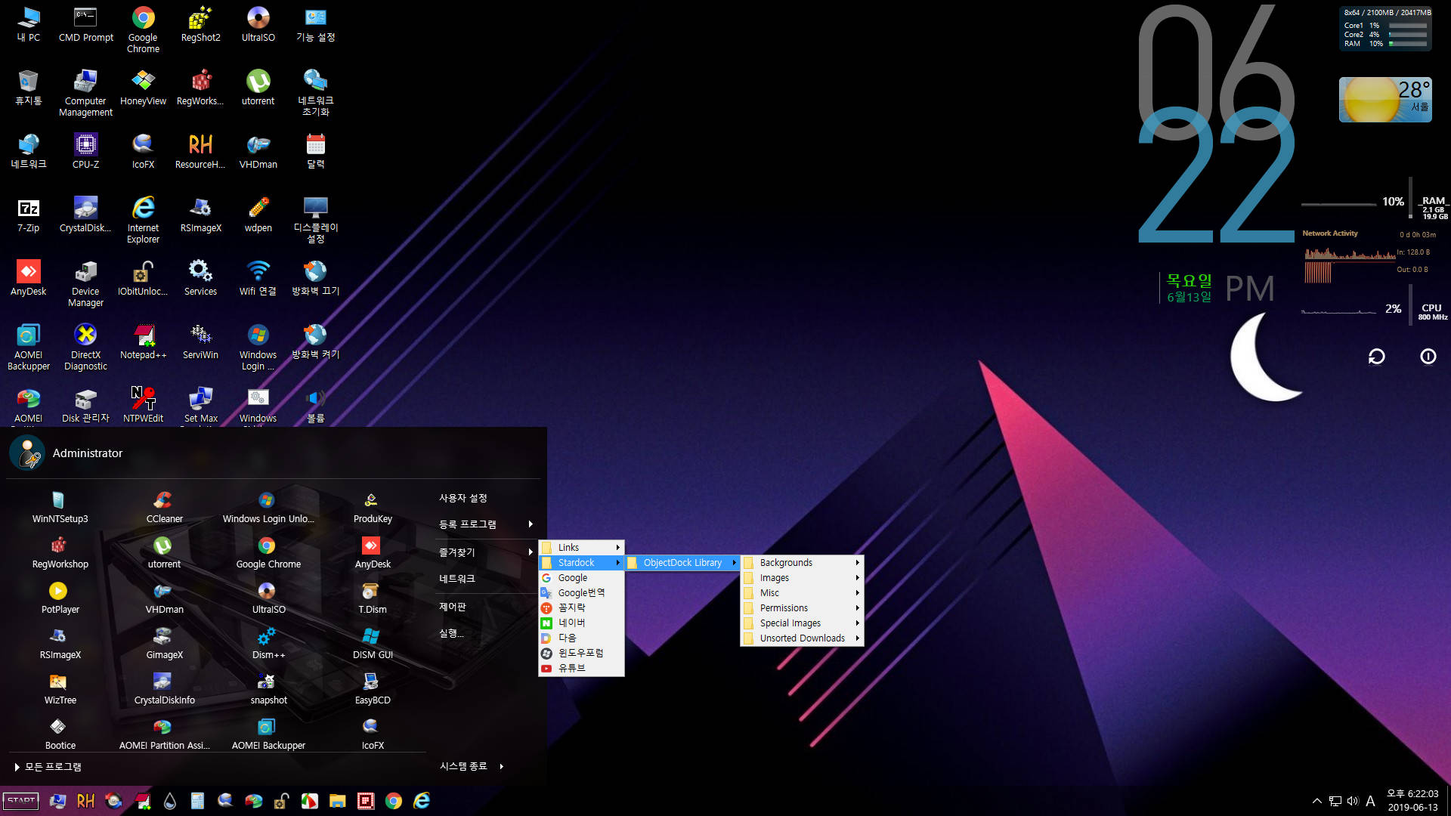This screenshot has width=1451, height=816.
Task: Open the UltraISO desktop icon
Action: 258,24
